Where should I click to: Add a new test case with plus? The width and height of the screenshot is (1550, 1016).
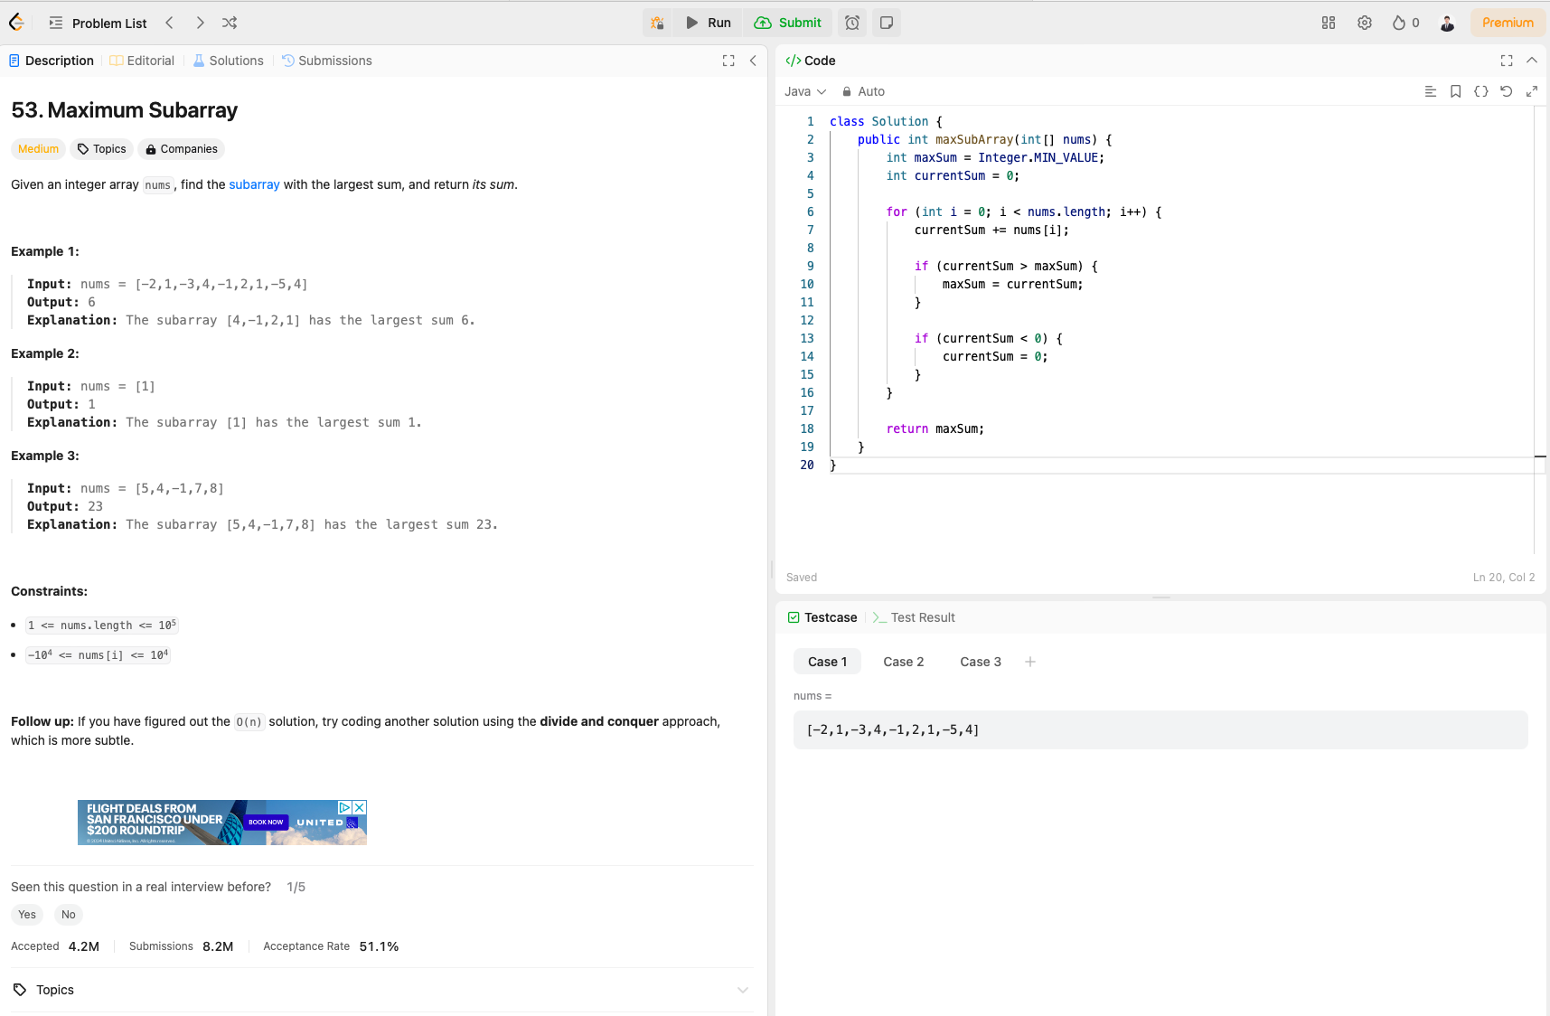click(x=1030, y=662)
